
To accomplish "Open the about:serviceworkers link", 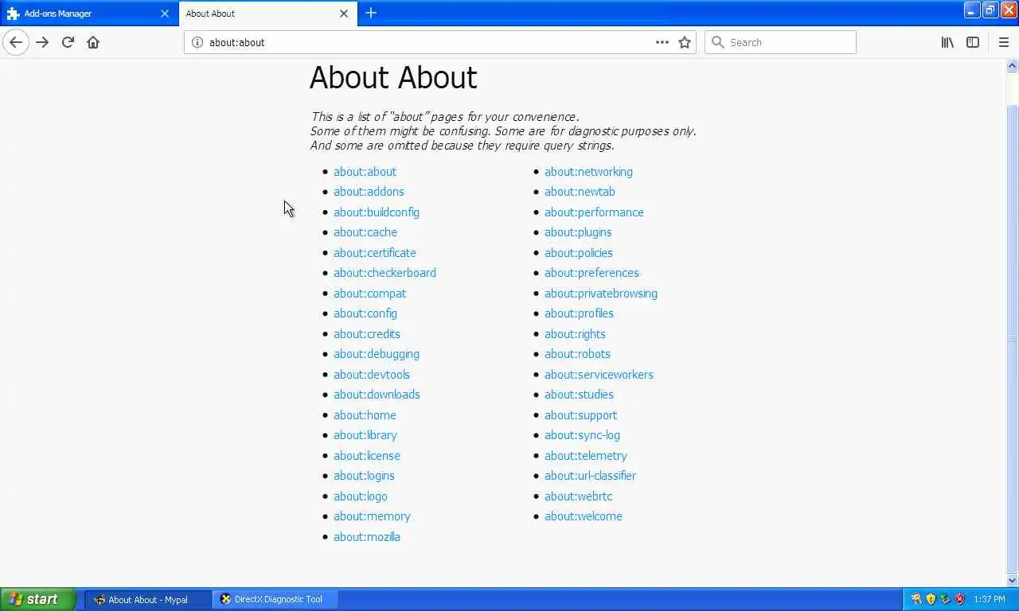I will [599, 375].
